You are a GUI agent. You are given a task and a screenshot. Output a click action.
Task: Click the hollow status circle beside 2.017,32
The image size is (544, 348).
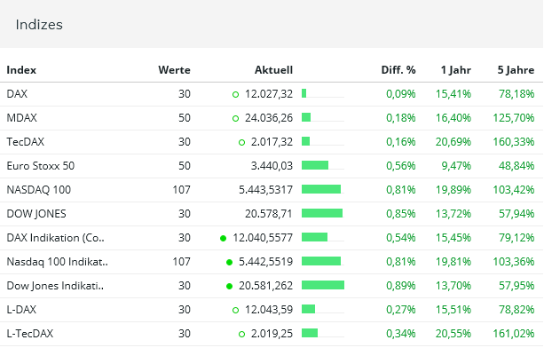241,143
